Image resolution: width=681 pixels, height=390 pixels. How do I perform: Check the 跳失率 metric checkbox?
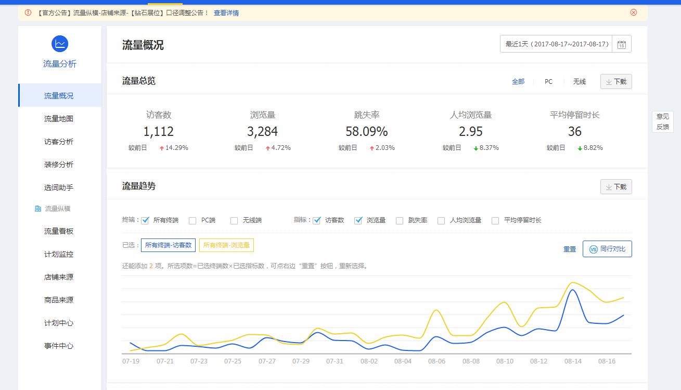(x=400, y=220)
